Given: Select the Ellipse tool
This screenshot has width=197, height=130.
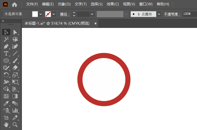Looking at the screenshot, I should pos(6,61).
